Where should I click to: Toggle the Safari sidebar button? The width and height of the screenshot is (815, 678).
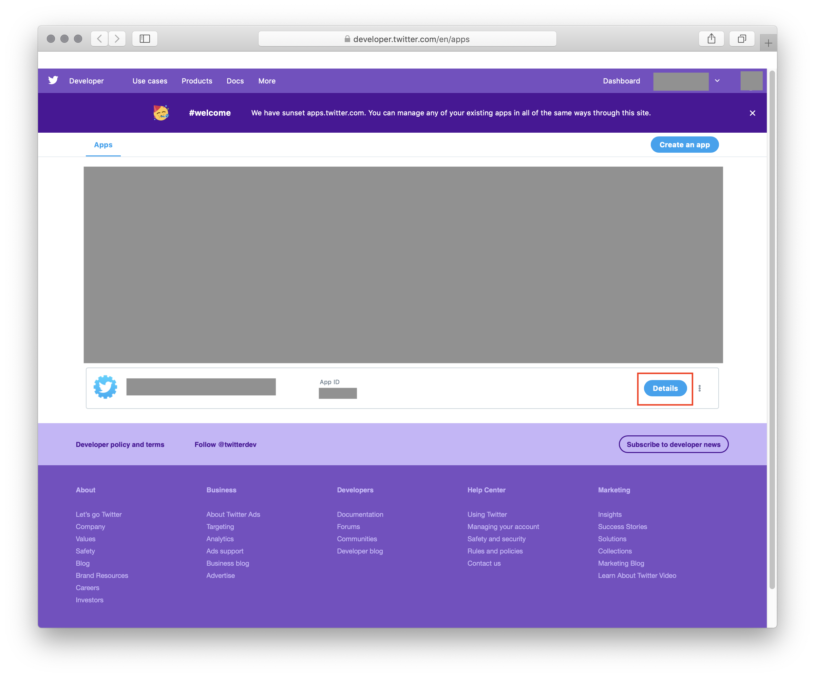pos(145,38)
